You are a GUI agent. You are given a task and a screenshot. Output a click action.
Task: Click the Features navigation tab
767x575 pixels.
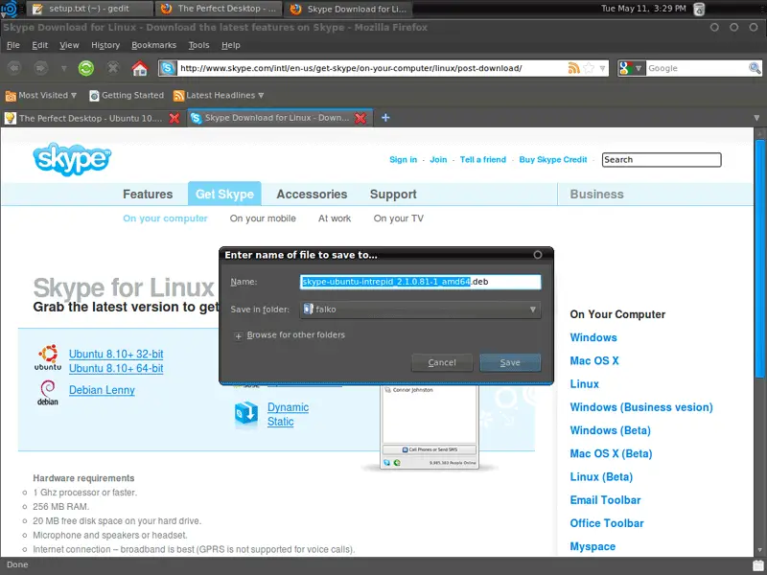(x=148, y=195)
